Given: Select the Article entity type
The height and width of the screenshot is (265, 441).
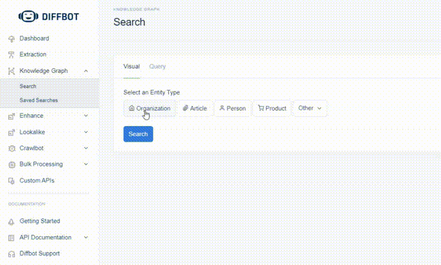Looking at the screenshot, I should tap(194, 108).
